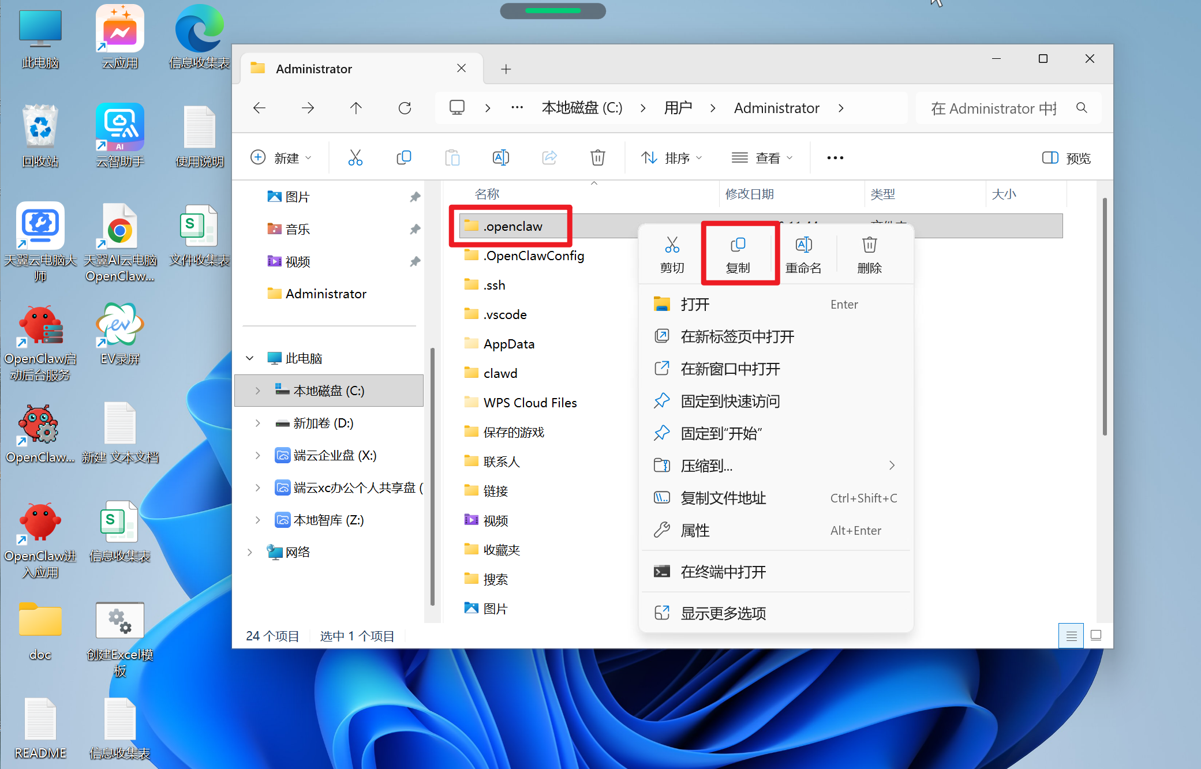Select 属性 in the context menu
Screen dimensions: 1201x769
(x=695, y=530)
